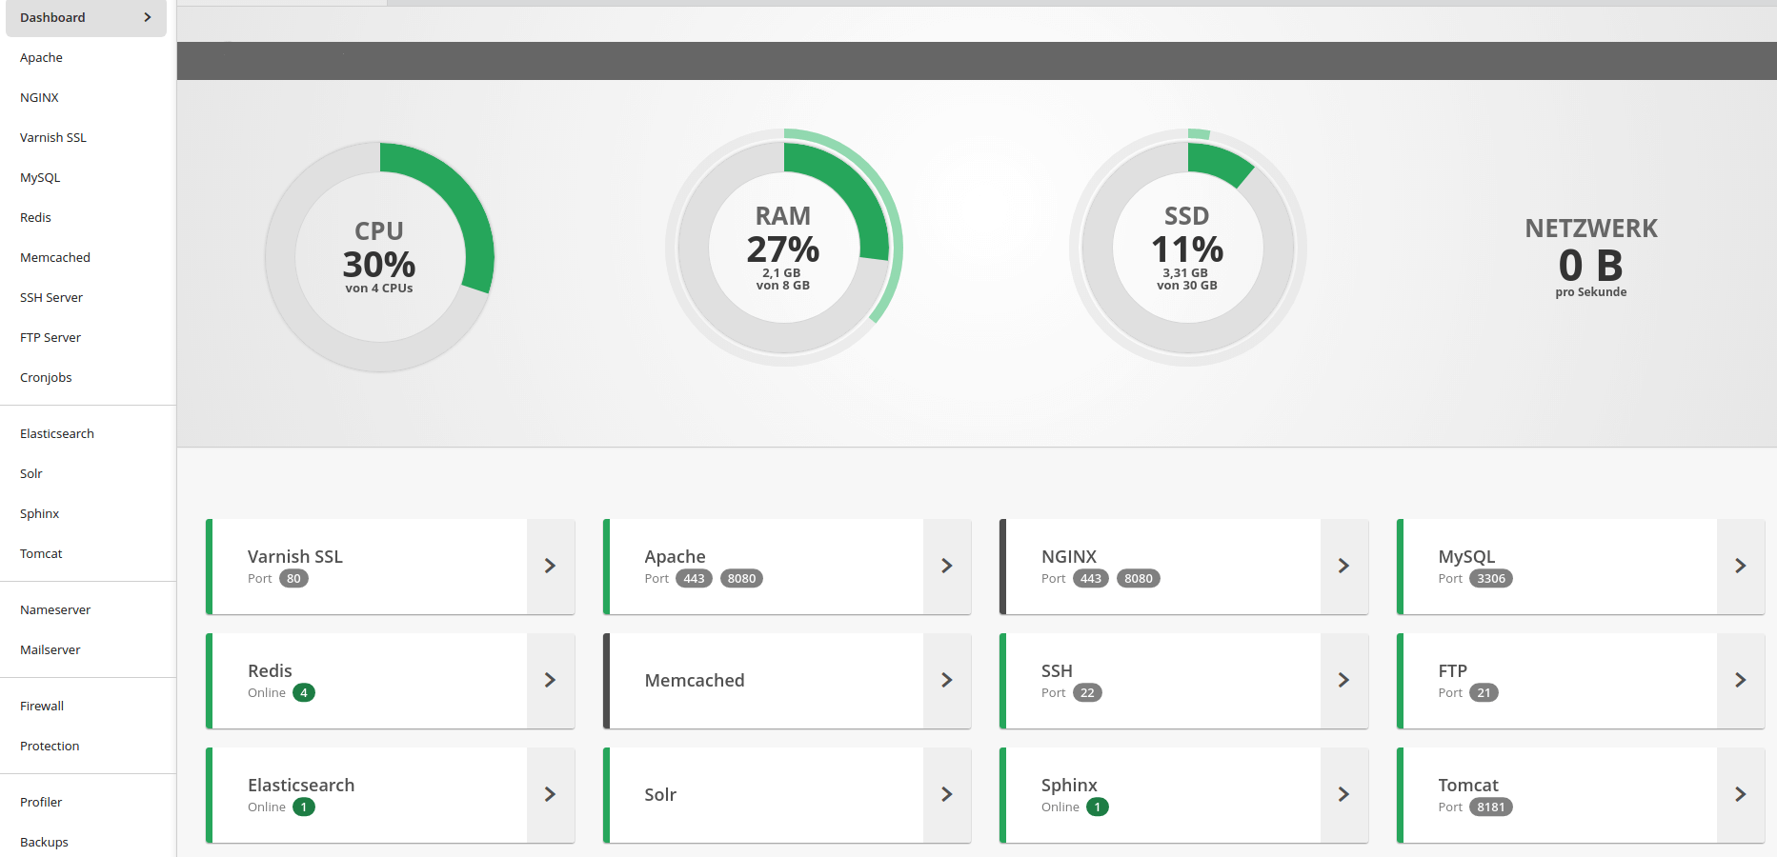Click Apache port 443 badge
Image resolution: width=1777 pixels, height=857 pixels.
click(694, 578)
